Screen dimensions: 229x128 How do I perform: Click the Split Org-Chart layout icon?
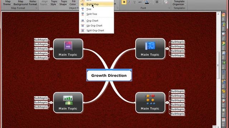pos(83,31)
